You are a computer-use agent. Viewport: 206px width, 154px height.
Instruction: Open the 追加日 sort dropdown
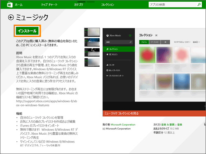[196, 42]
